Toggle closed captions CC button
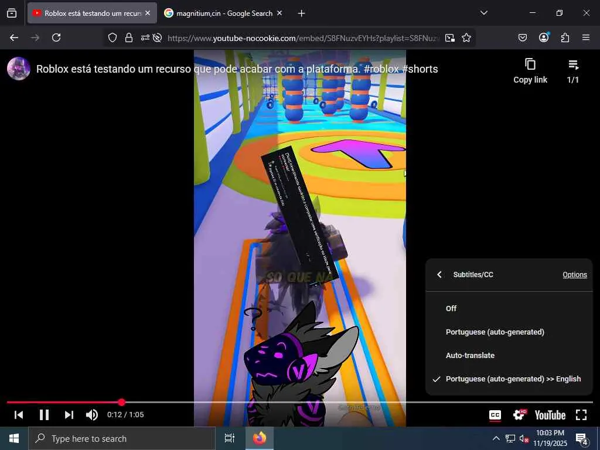600x450 pixels. pos(495,415)
